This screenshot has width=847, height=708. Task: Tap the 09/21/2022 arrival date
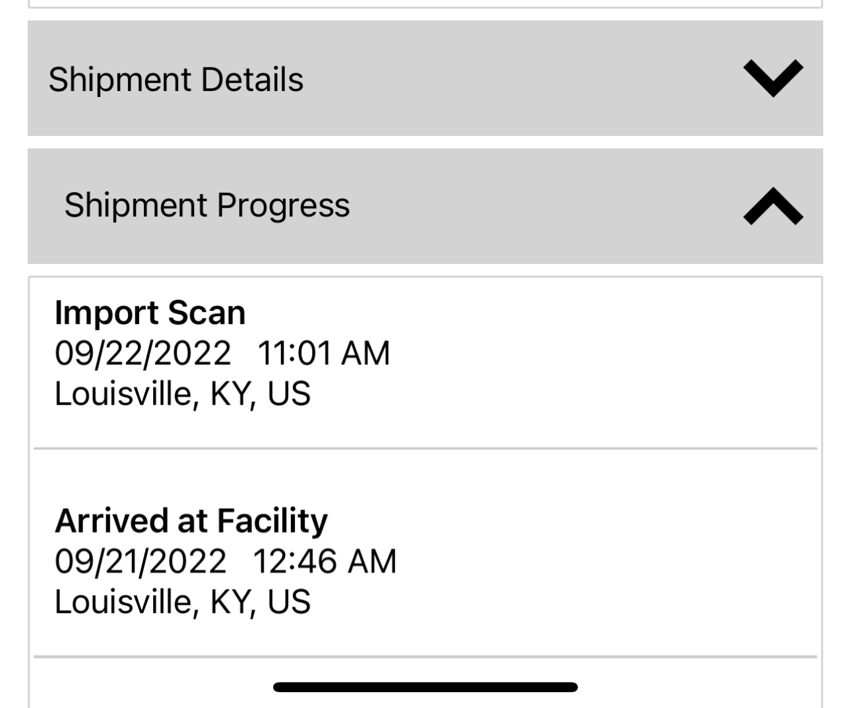(140, 562)
